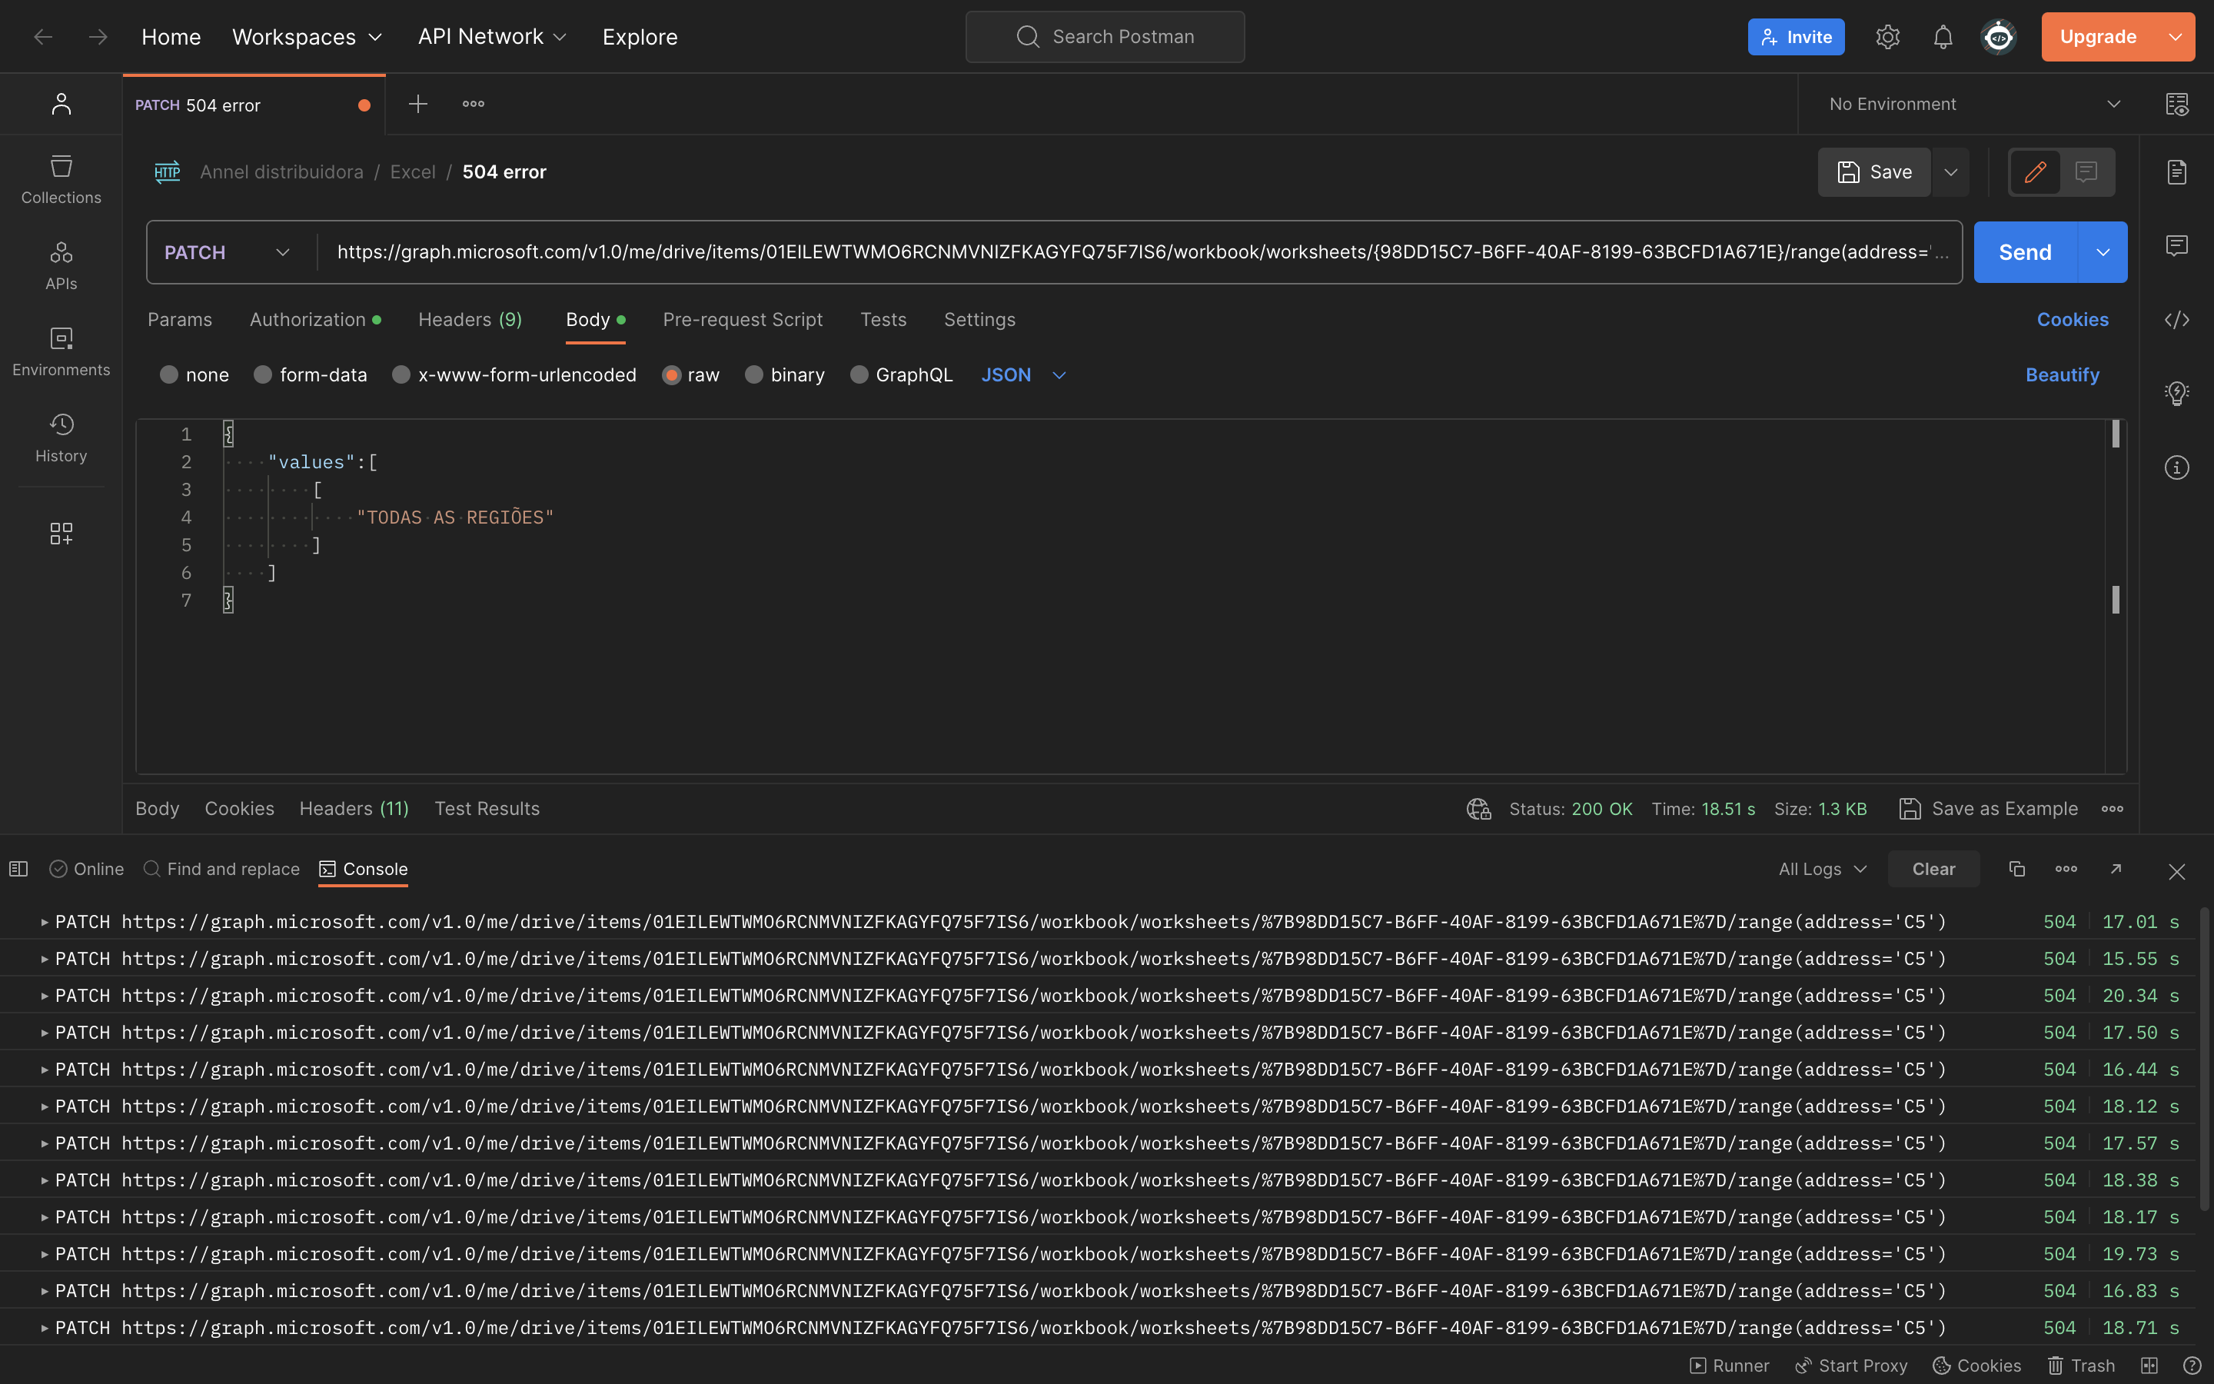Image resolution: width=2214 pixels, height=1384 pixels.
Task: Open the user avatar menu
Action: tap(1998, 37)
